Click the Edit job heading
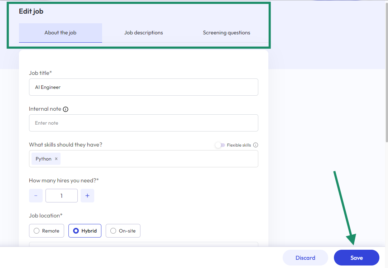This screenshot has height=268, width=388. 31,11
